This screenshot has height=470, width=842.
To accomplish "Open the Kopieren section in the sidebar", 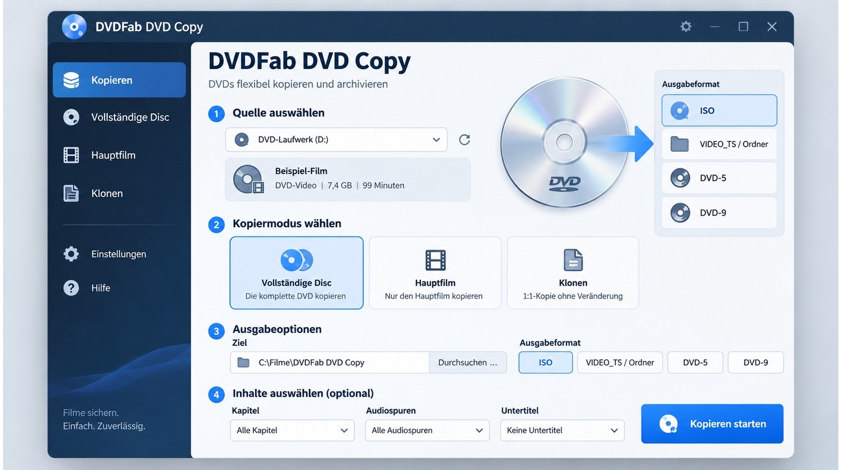I will (x=119, y=80).
